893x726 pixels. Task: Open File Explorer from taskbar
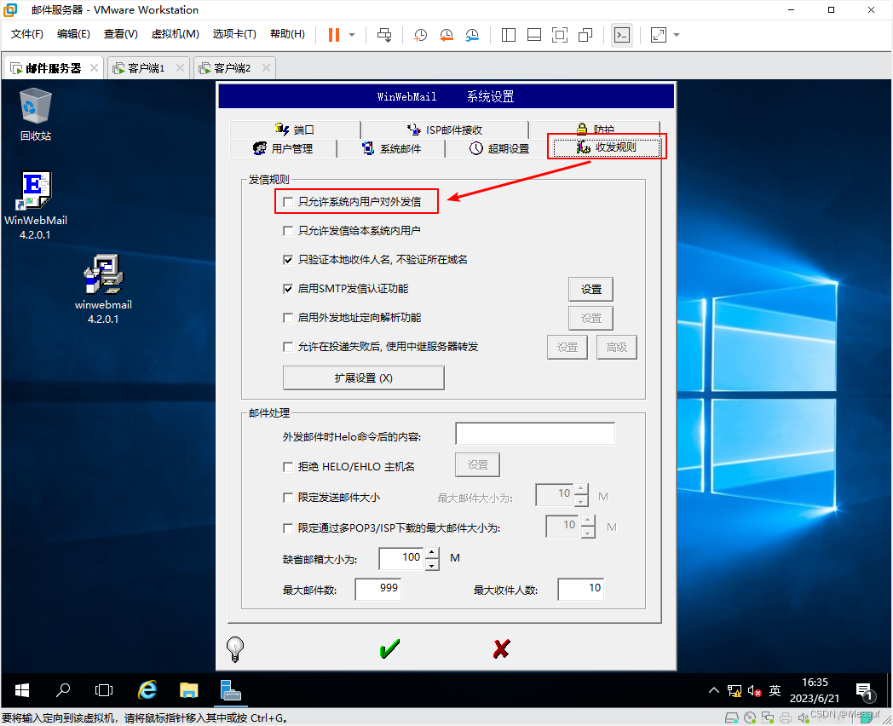coord(188,690)
